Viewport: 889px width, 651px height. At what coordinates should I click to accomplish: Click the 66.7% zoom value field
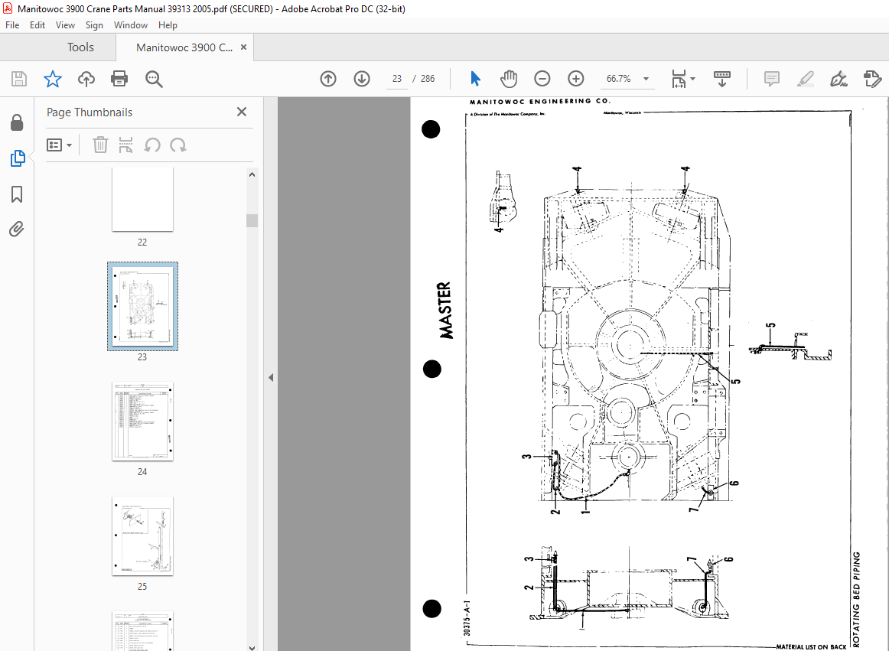pyautogui.click(x=619, y=79)
